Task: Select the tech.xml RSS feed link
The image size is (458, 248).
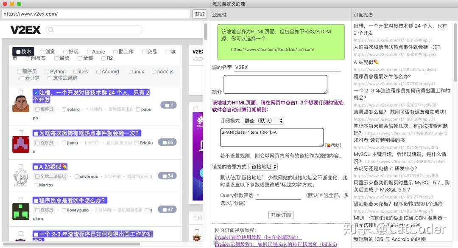Action: point(272,49)
